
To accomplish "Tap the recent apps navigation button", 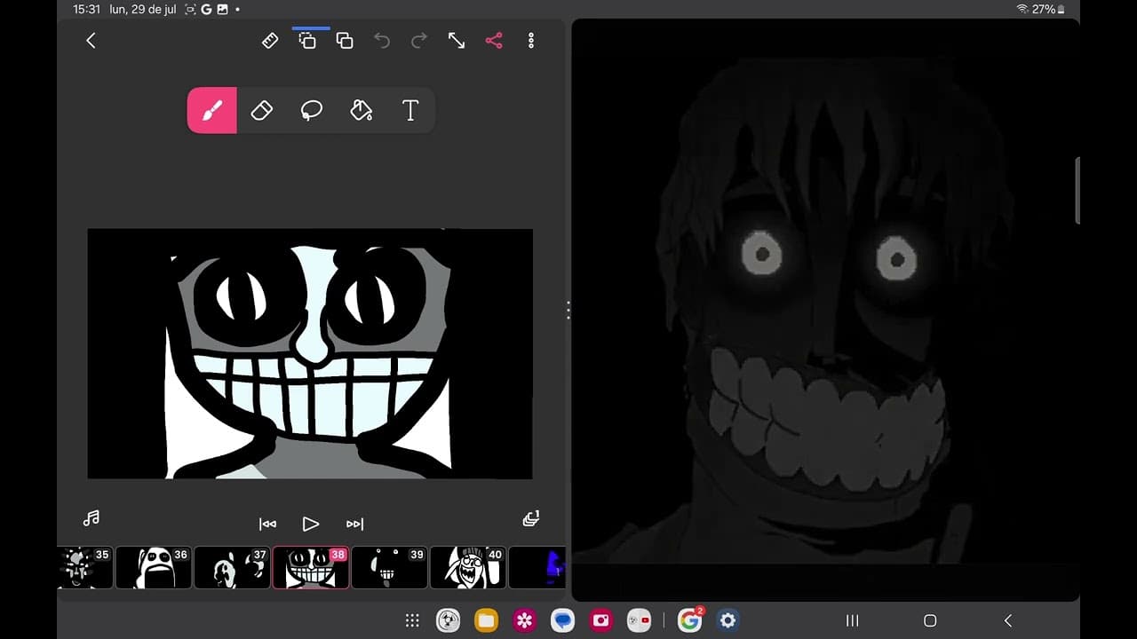I will coord(852,620).
